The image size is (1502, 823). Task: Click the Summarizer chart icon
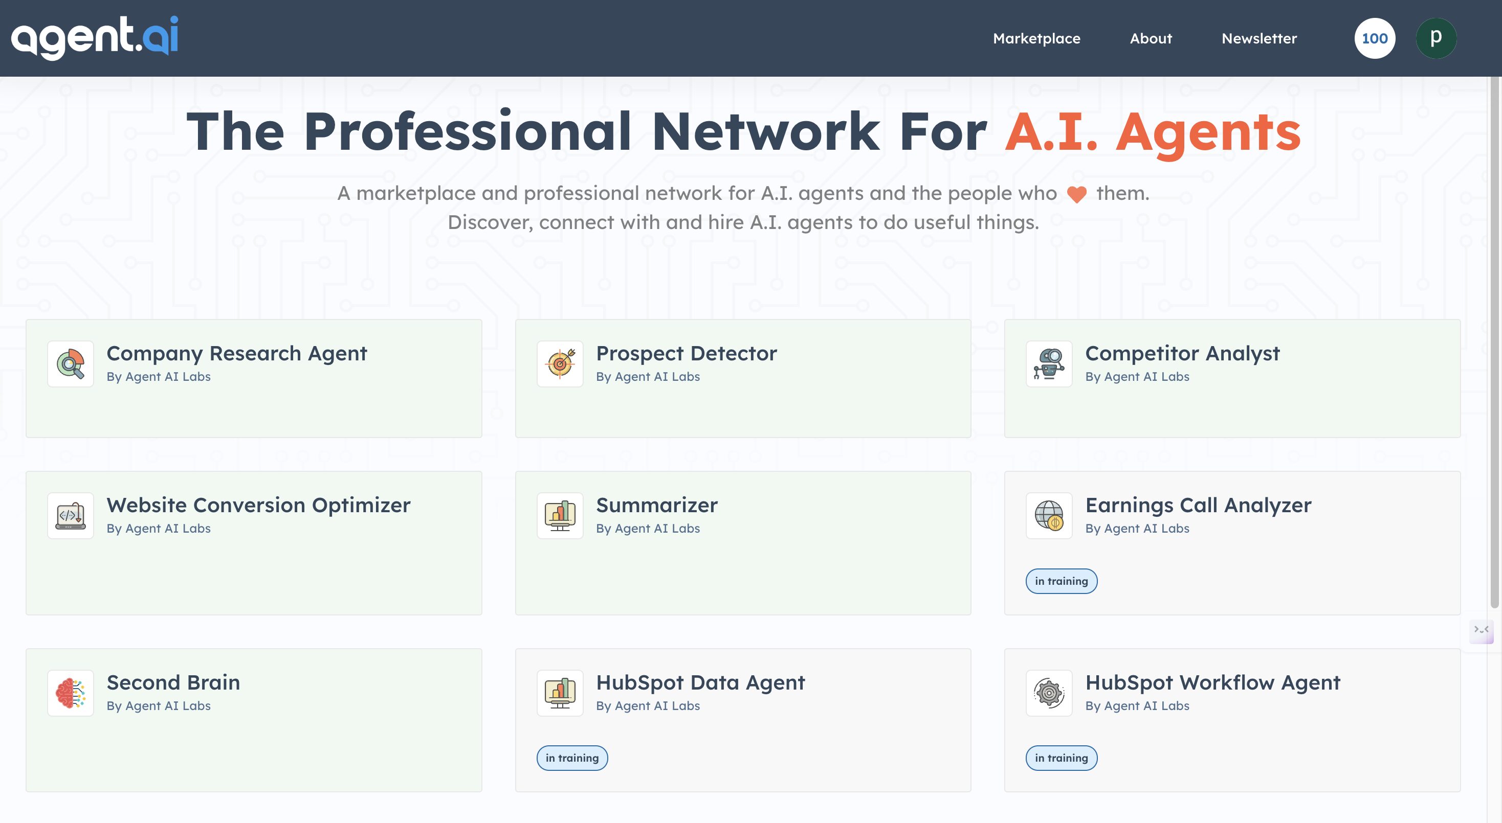560,515
